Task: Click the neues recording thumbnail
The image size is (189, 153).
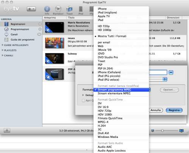Action: pyautogui.click(x=55, y=43)
